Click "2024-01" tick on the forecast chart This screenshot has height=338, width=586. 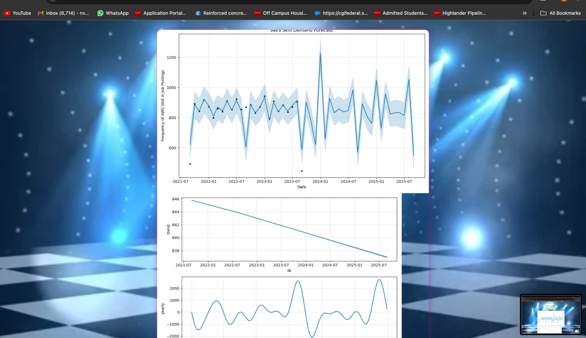320,182
